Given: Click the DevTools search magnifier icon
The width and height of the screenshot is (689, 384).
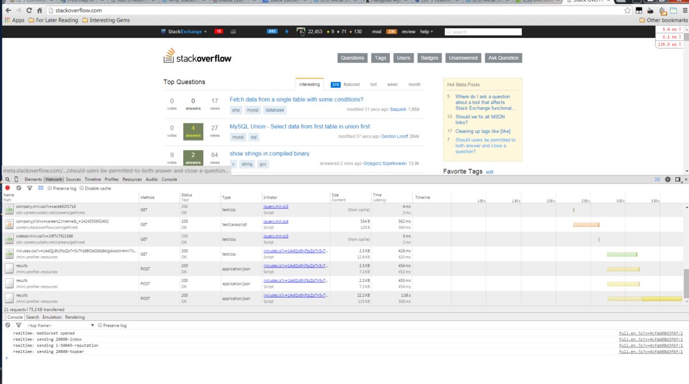Looking at the screenshot, I should pyautogui.click(x=7, y=179).
